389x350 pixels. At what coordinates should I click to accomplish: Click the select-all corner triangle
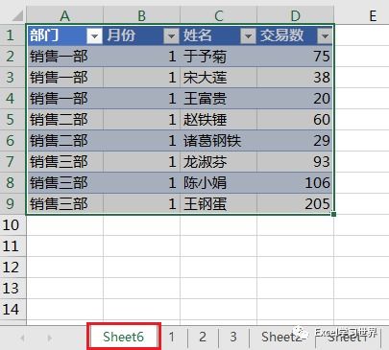pyautogui.click(x=16, y=15)
